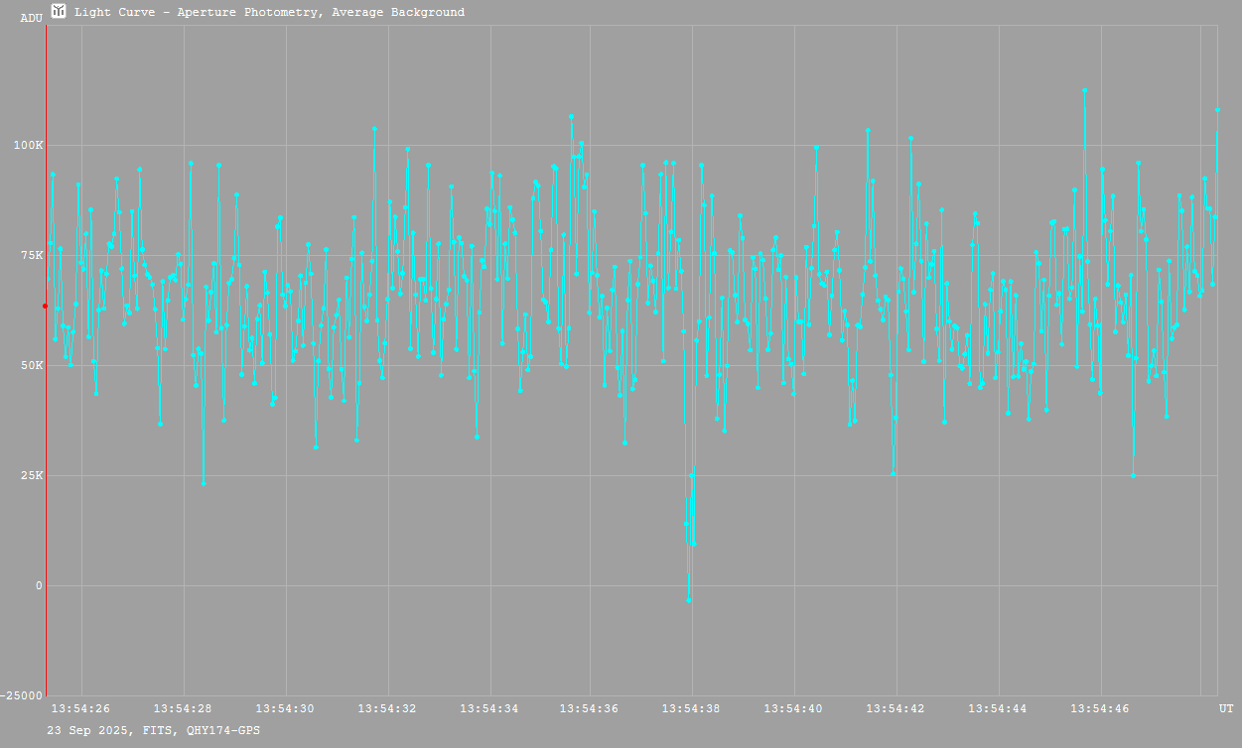The width and height of the screenshot is (1242, 748).
Task: Click the '23 Sep 2025, FITS, QHY174-GPS' footer text
Action: coord(154,730)
